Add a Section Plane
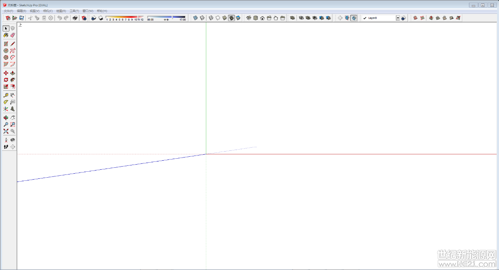Viewport: 499px width, 270px height. pyautogui.click(x=340, y=18)
